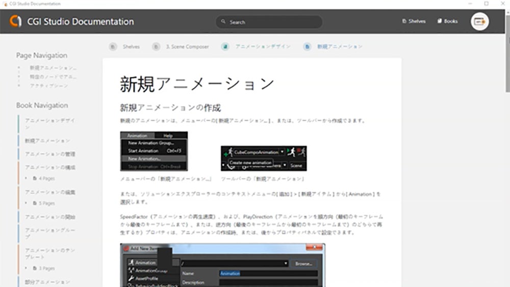The height and width of the screenshot is (287, 510).
Task: Open アニメーションのテンプレート in Book Navigation
Action: [50, 253]
